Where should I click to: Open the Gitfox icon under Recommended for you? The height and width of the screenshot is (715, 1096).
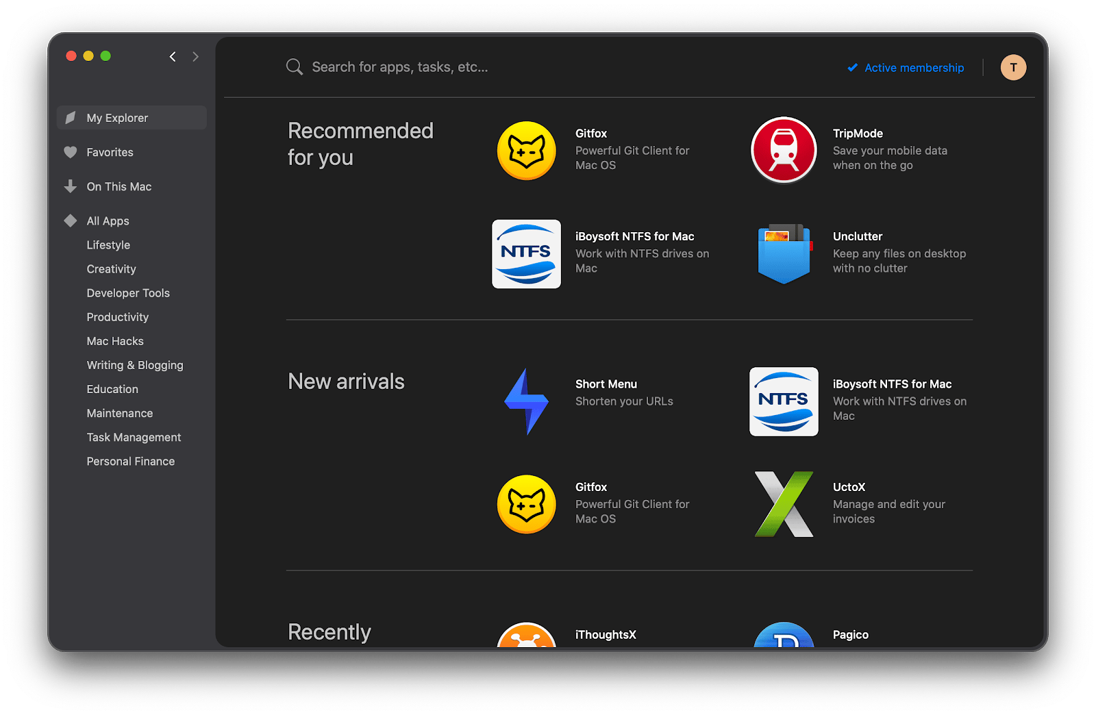coord(526,151)
